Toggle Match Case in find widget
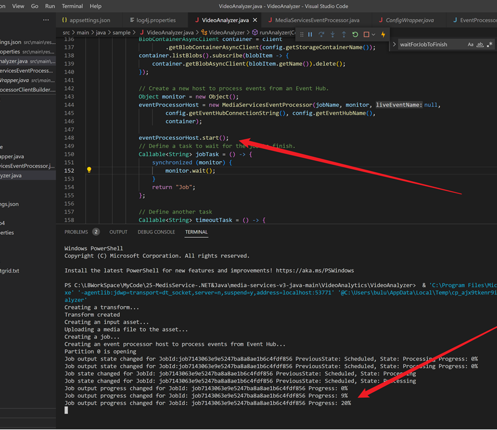Viewport: 497px width, 430px height. click(x=471, y=44)
